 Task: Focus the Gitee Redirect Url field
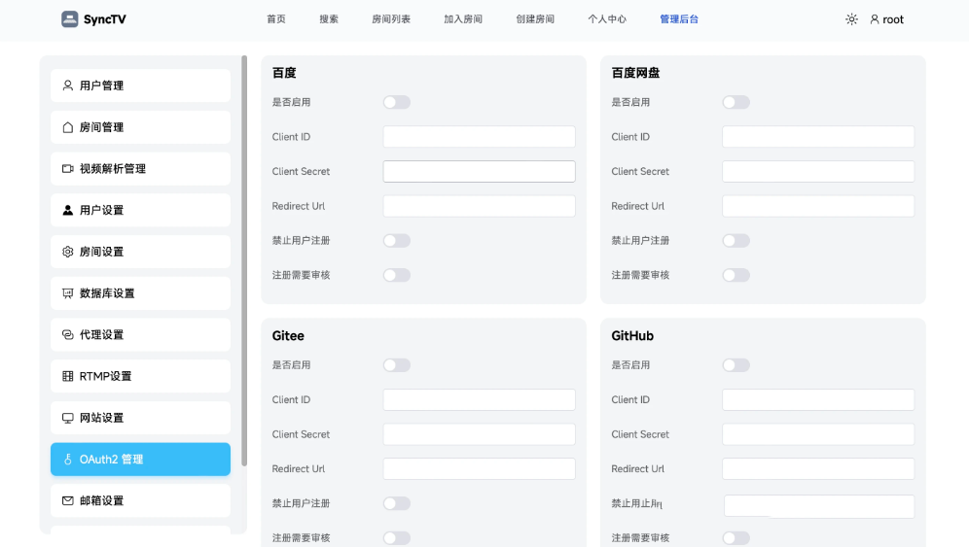[x=479, y=468]
